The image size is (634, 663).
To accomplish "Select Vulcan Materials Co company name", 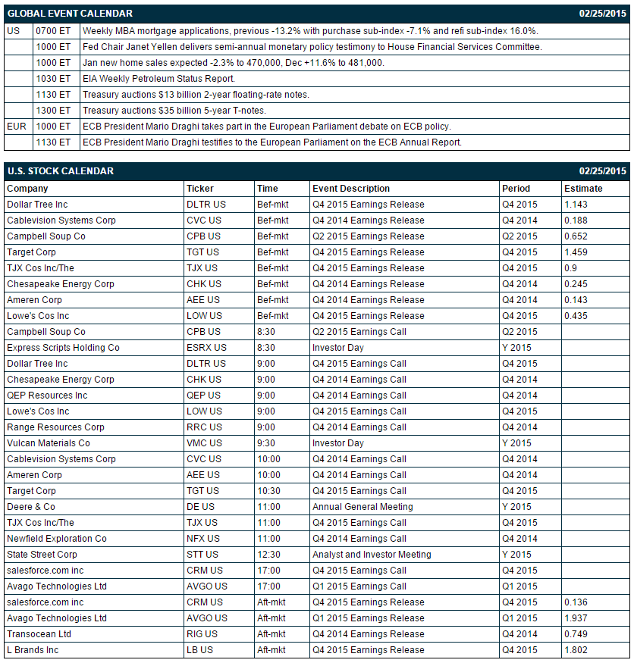I will pyautogui.click(x=49, y=443).
